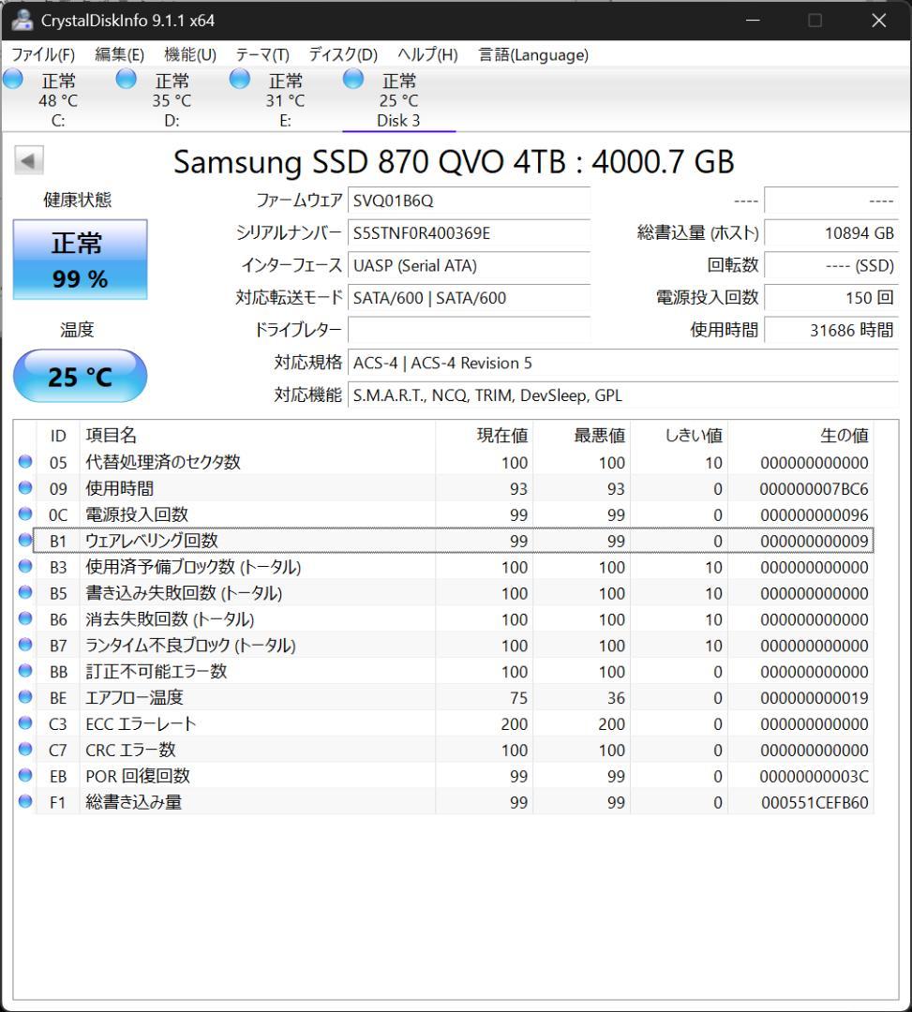Click status orb for drive D:
This screenshot has width=912, height=1012.
tap(127, 79)
